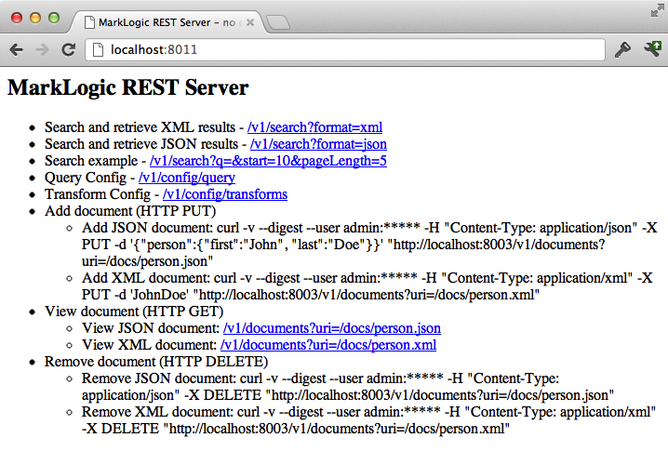Reload the page with the refresh icon

68,50
